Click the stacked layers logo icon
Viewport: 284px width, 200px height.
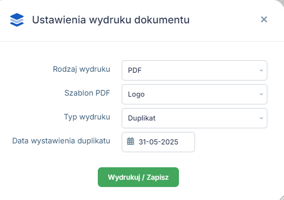click(17, 20)
